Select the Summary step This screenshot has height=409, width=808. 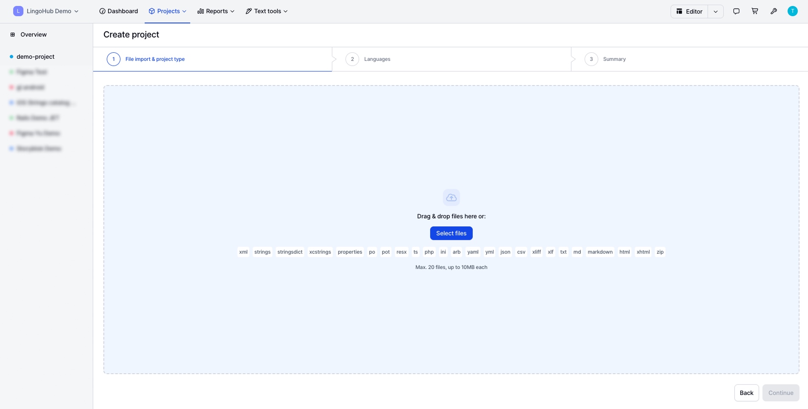tap(614, 59)
